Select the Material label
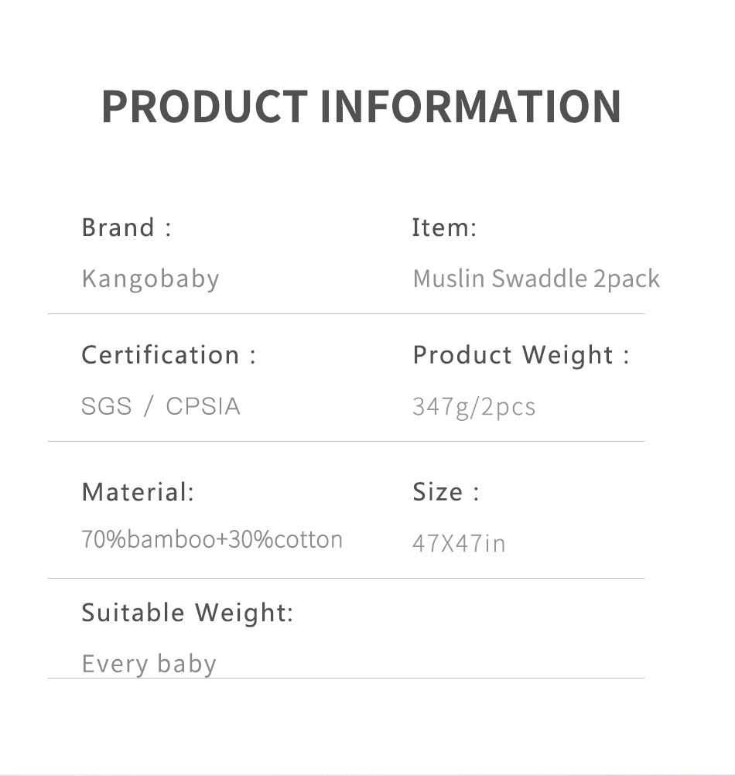This screenshot has height=776, width=735. pos(138,491)
